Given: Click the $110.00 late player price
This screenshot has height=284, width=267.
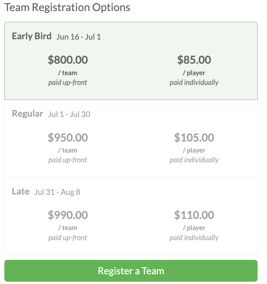Looking at the screenshot, I should tap(194, 215).
